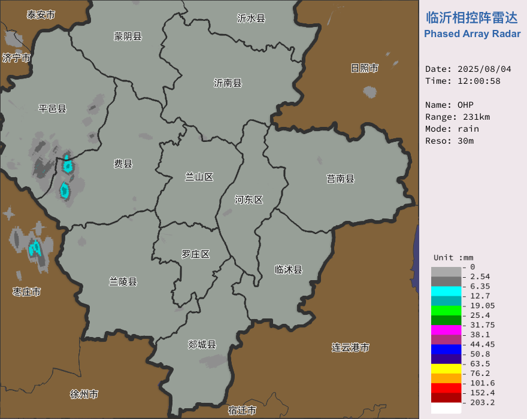Click the Unit :mm legend heading
Image resolution: width=527 pixels, height=419 pixels.
coord(453,258)
